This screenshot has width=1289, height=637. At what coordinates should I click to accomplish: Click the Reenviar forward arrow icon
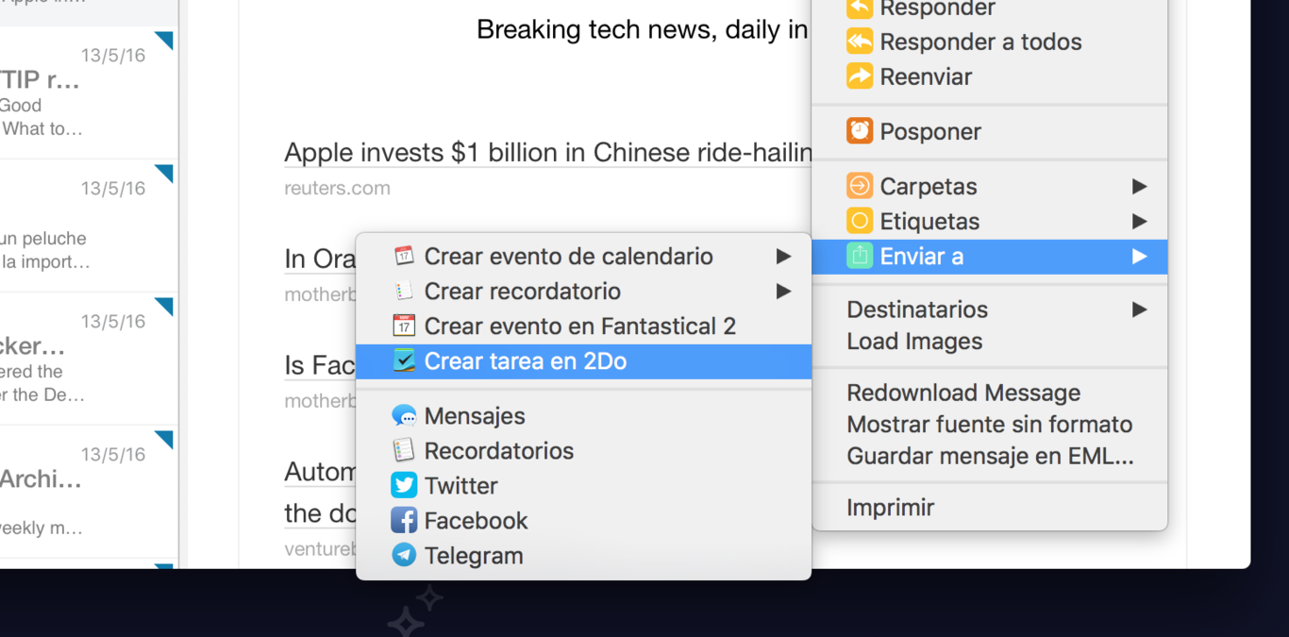click(859, 76)
